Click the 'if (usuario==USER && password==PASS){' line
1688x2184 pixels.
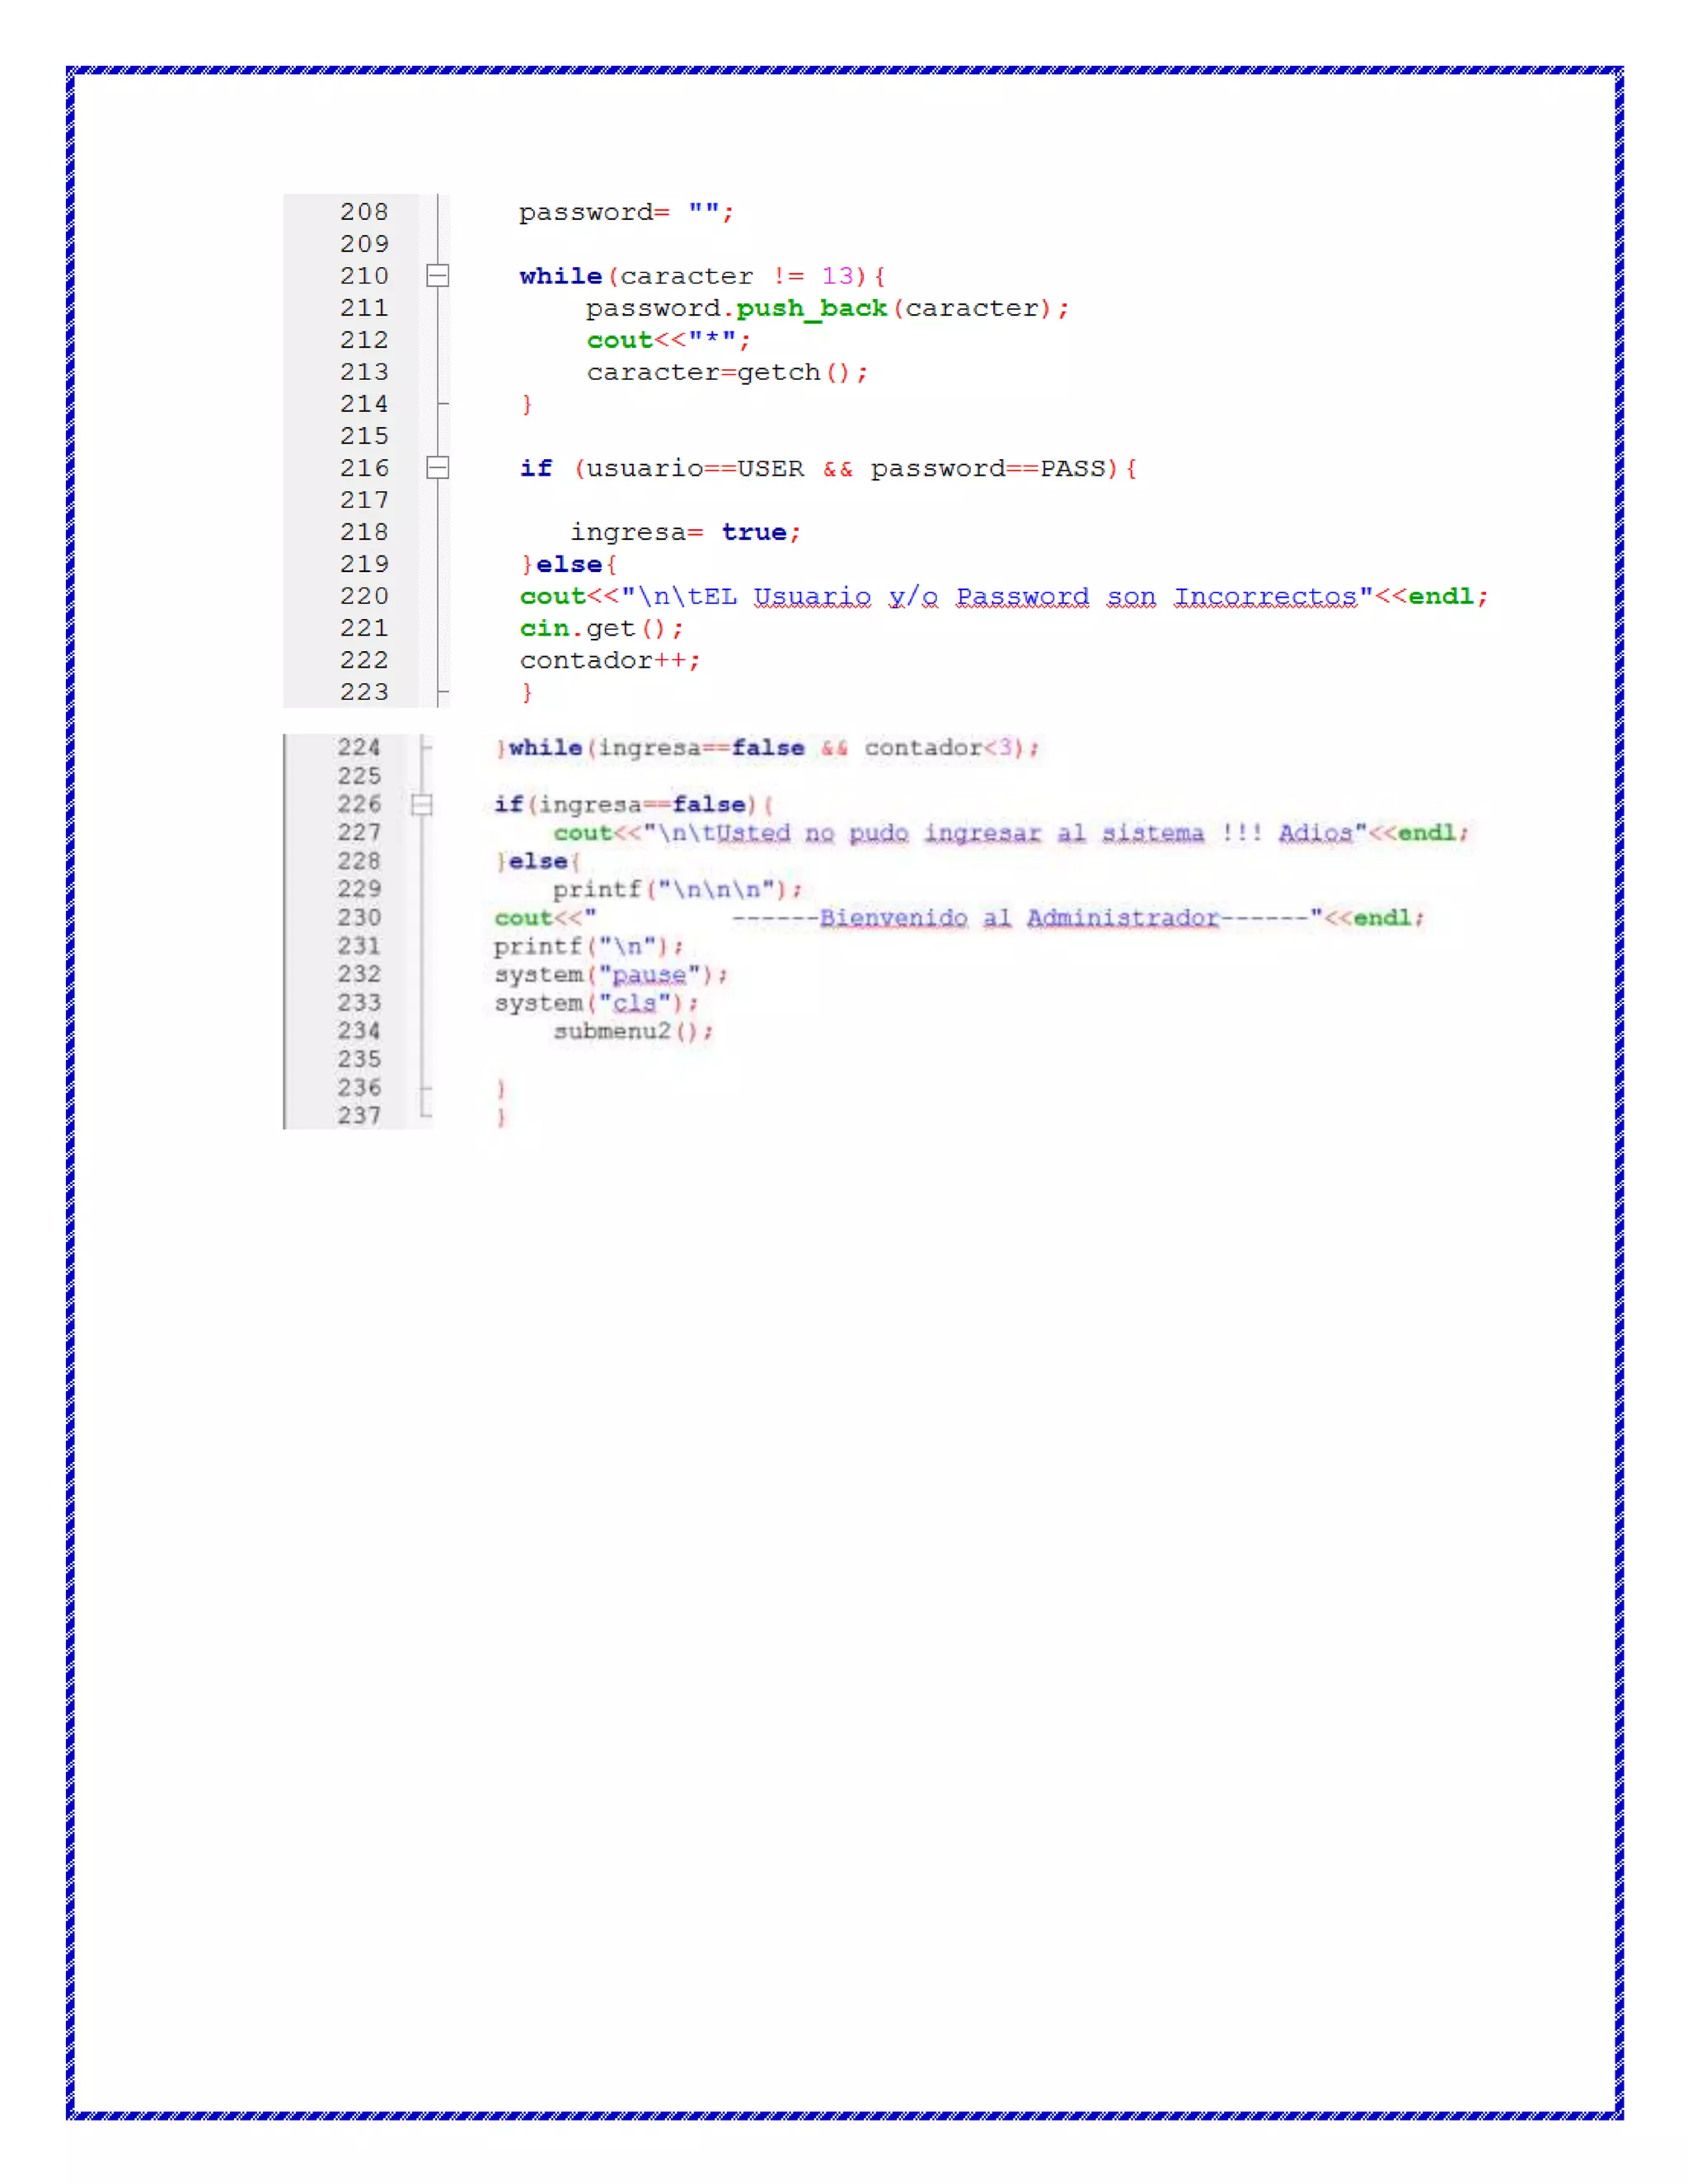[828, 468]
